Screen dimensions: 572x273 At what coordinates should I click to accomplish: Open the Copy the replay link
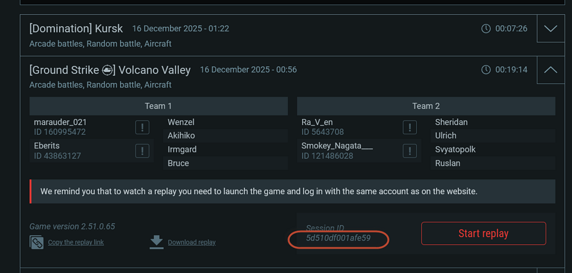pyautogui.click(x=76, y=242)
